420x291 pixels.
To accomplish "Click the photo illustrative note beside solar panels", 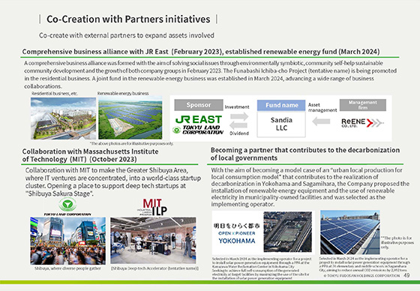I will (397, 242).
